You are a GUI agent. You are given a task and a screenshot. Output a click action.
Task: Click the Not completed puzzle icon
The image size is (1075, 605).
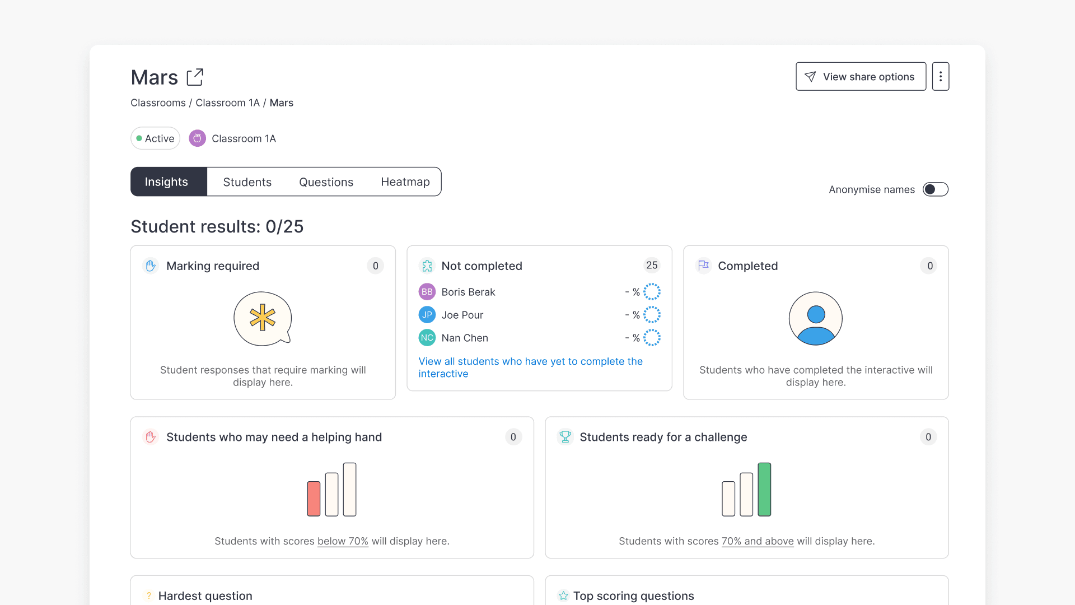427,266
